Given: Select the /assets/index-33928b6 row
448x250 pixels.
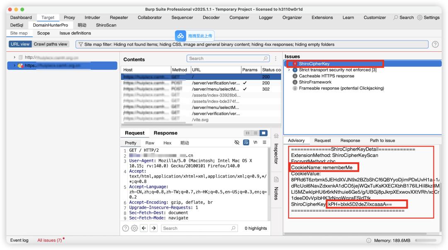Looking at the screenshot, I should pyautogui.click(x=201, y=95).
